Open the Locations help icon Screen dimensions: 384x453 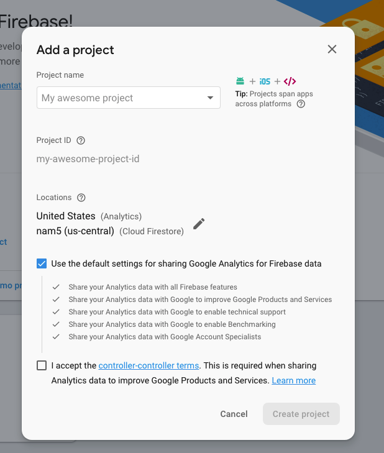click(x=81, y=198)
